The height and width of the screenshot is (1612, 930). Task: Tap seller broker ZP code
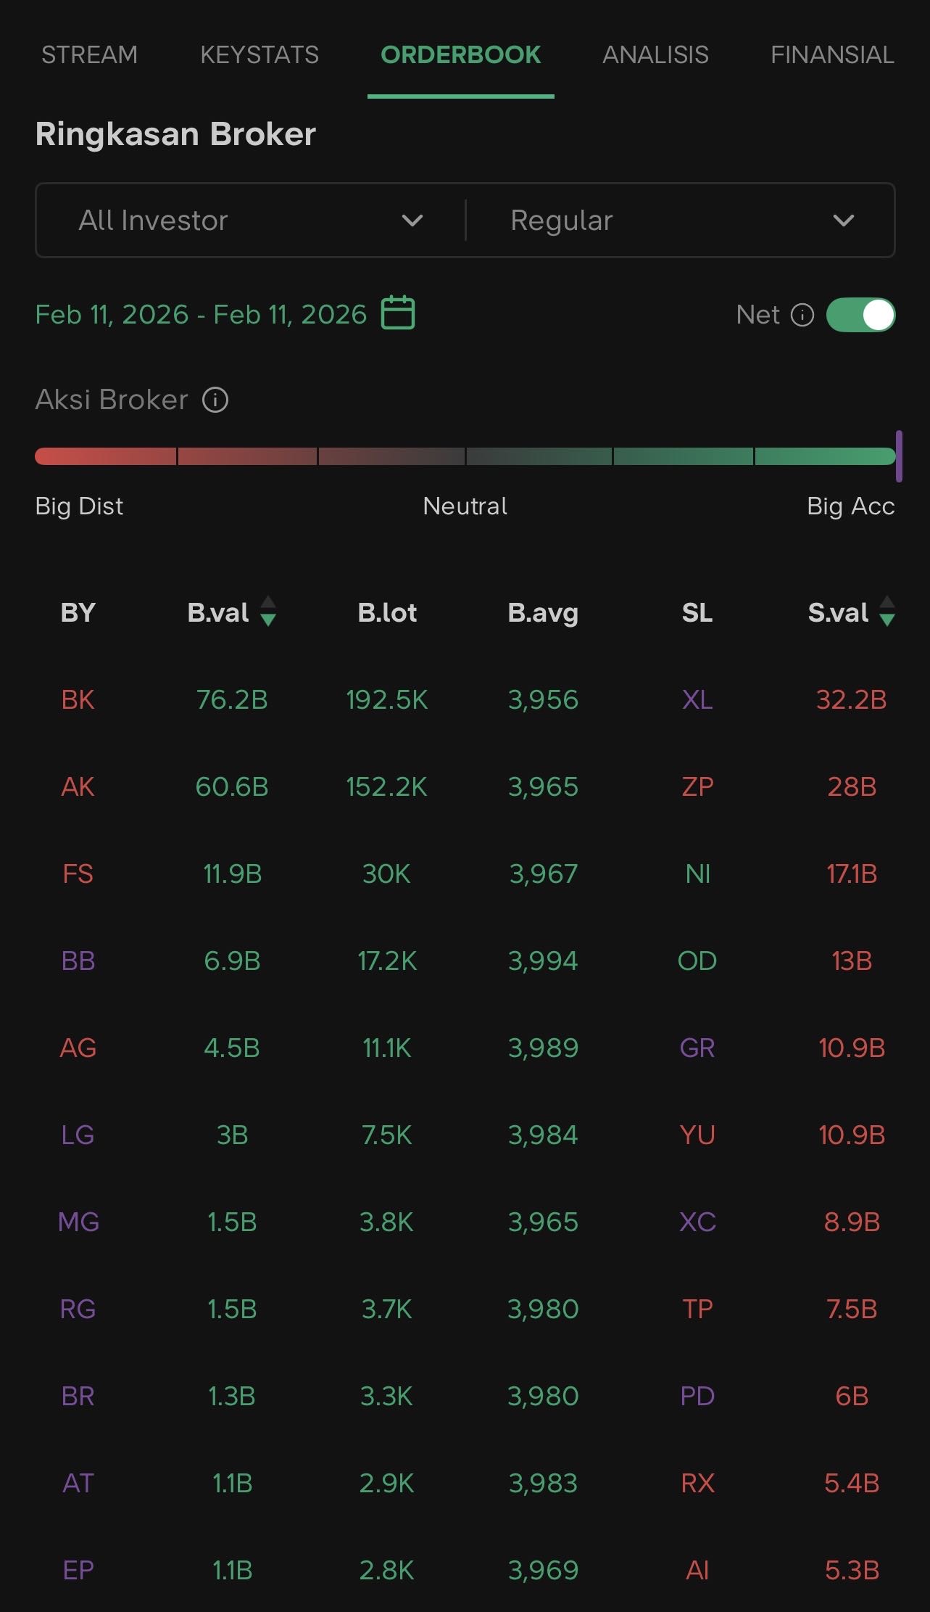coord(697,787)
